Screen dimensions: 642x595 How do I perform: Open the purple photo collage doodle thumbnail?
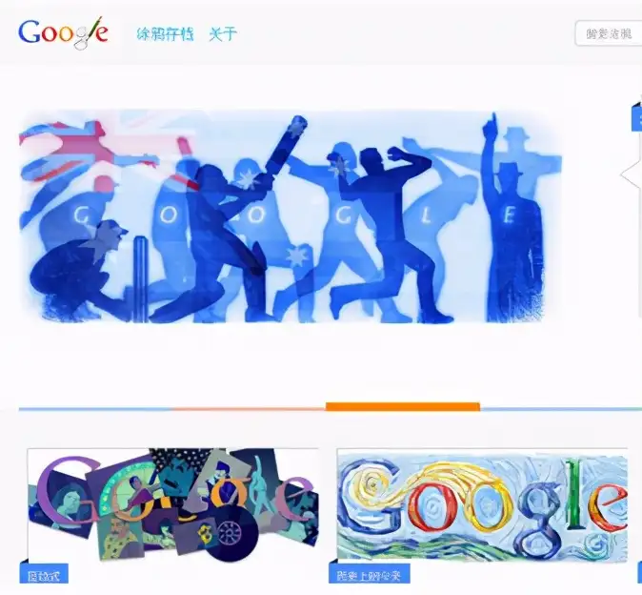tap(172, 504)
